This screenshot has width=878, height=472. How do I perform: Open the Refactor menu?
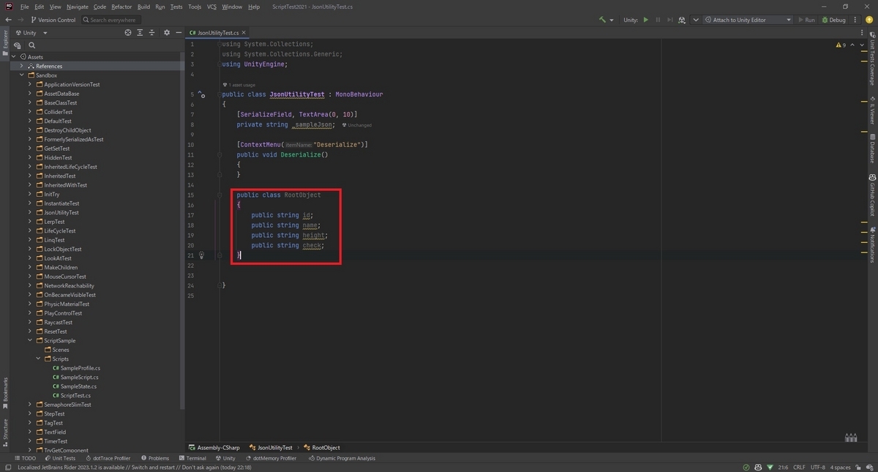[121, 6]
